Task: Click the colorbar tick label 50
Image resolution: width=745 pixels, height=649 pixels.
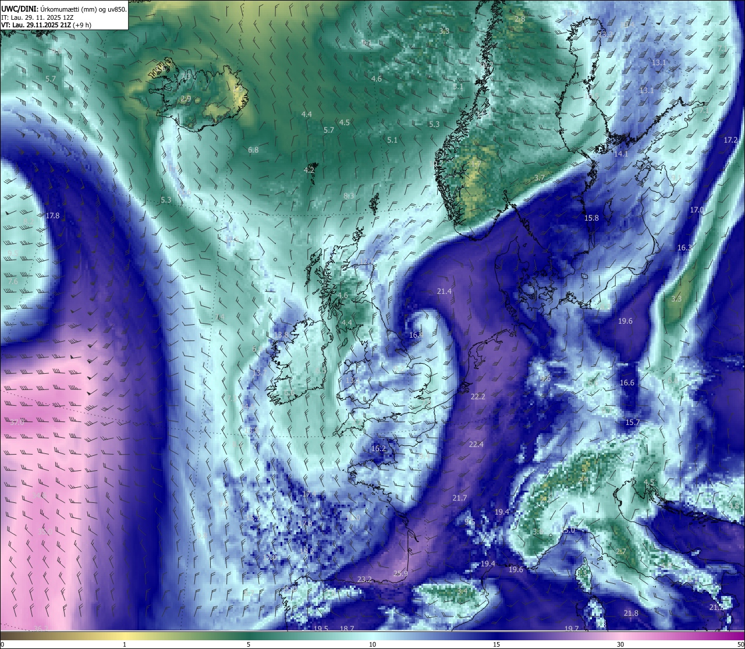Action: [740, 644]
